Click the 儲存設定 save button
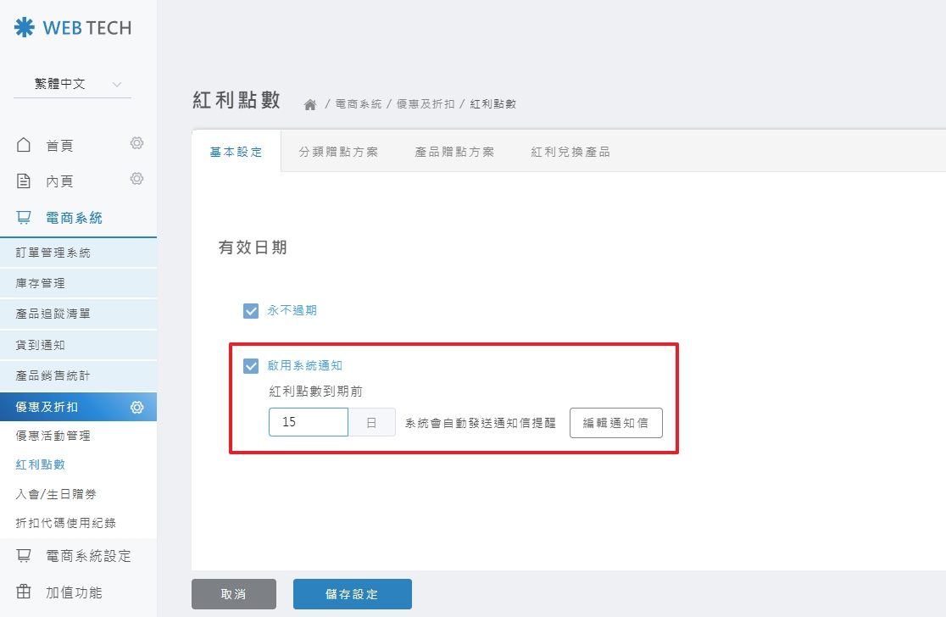The width and height of the screenshot is (946, 617). (x=352, y=593)
